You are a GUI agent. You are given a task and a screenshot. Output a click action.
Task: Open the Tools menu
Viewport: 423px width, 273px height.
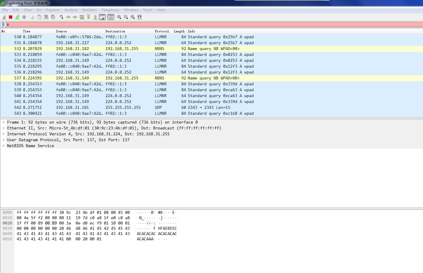(x=148, y=10)
